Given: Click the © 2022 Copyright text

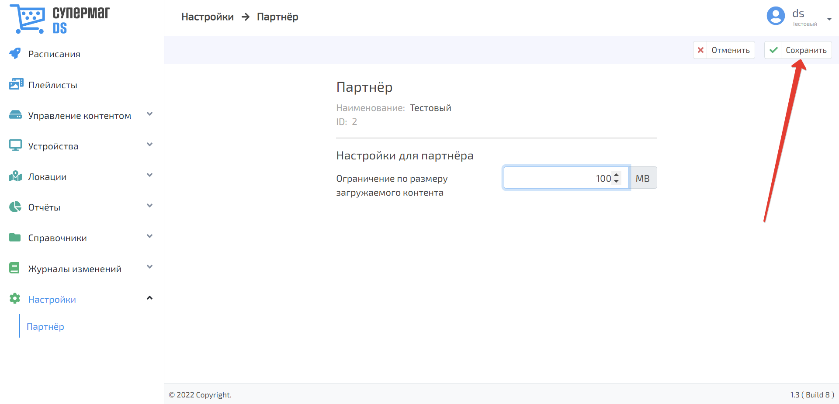Looking at the screenshot, I should pyautogui.click(x=200, y=395).
